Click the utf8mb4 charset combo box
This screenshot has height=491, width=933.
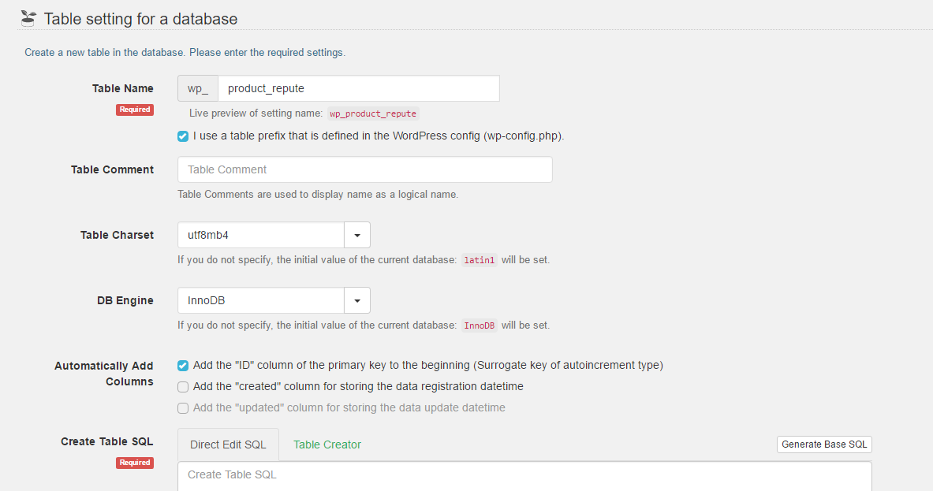261,235
